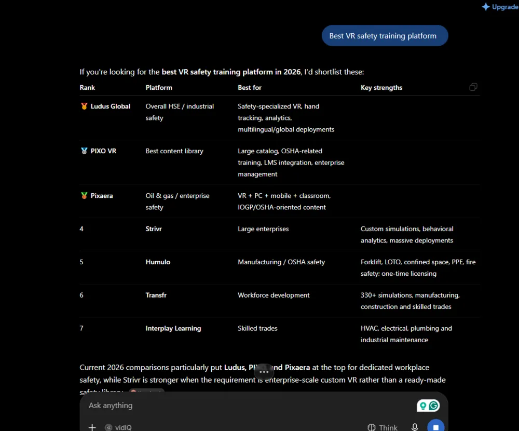The image size is (519, 431).
Task: Click the 'Skilled trades' cell
Action: [257, 328]
